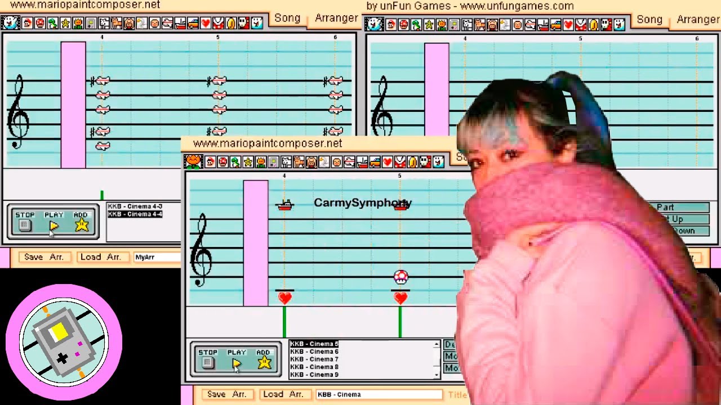
Task: Stop playback in the center window
Action: [207, 363]
